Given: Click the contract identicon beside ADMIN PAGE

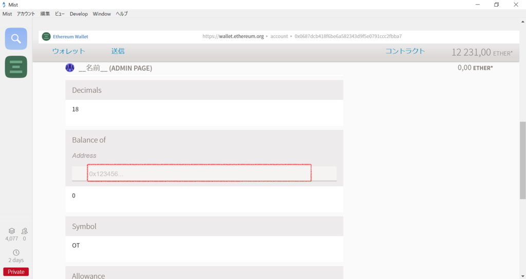Looking at the screenshot, I should tap(70, 68).
